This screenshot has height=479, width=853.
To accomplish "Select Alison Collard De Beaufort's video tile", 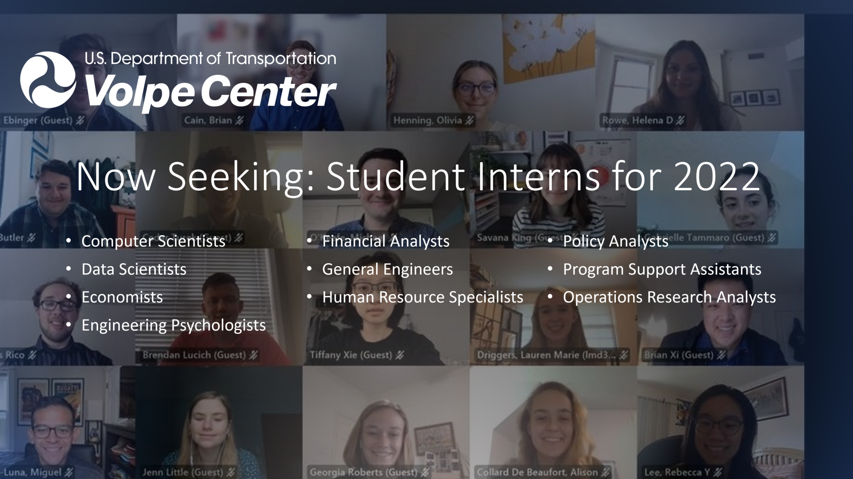I will click(x=553, y=422).
